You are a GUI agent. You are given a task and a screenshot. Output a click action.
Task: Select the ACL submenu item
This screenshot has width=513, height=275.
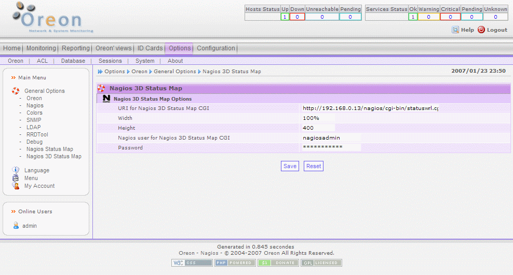pos(42,61)
